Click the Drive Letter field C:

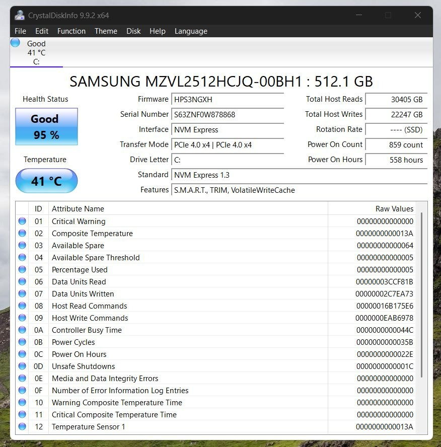click(228, 160)
